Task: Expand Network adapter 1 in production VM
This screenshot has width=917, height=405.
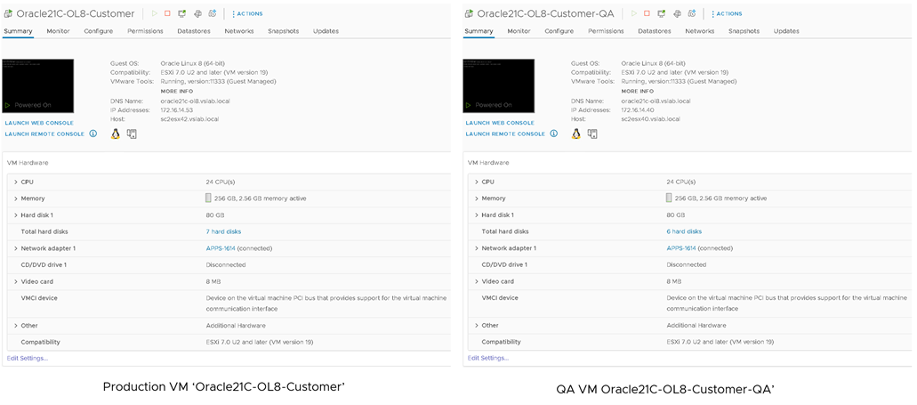Action: (x=16, y=248)
